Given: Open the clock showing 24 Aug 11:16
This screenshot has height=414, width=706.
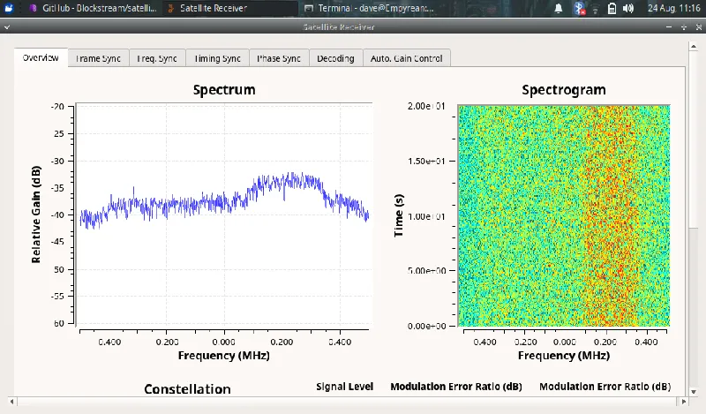Looking at the screenshot, I should 673,8.
